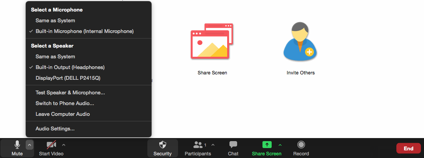Start recording with the Record icon
The height and width of the screenshot is (158, 424).
point(301,145)
